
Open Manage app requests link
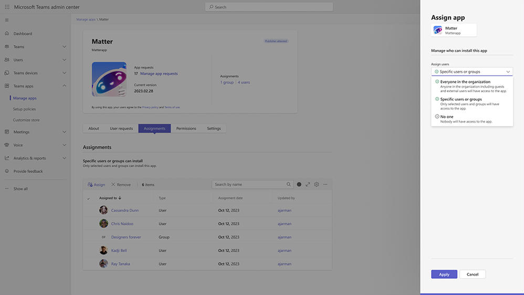[159, 73]
